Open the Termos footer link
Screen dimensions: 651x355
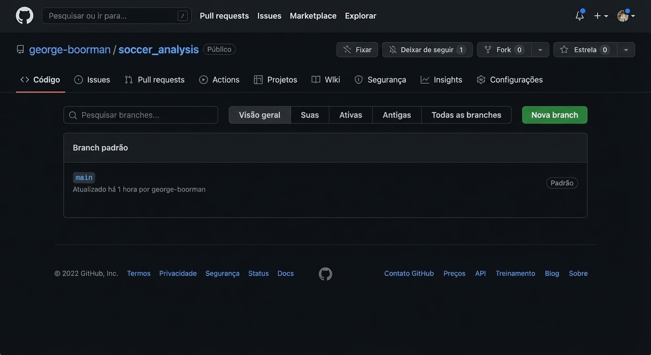[139, 274]
